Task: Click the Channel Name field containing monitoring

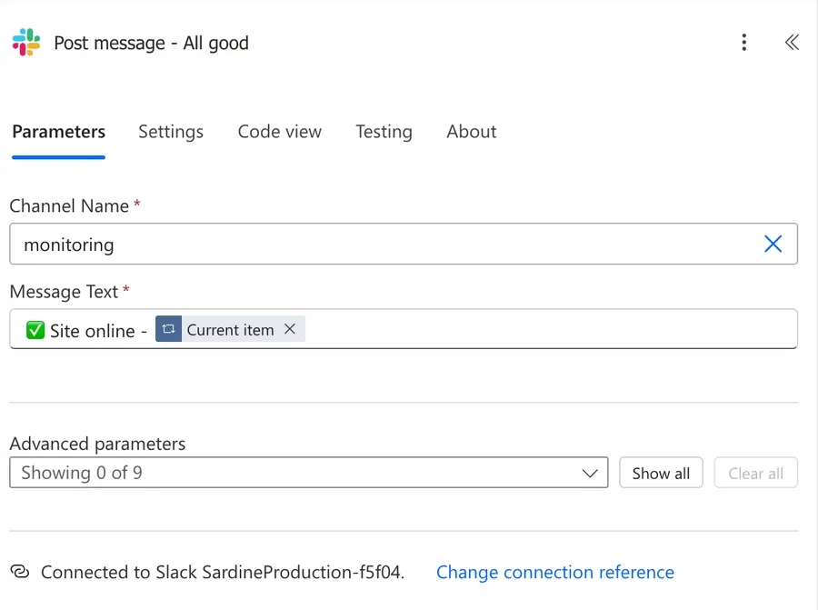Action: coord(382,245)
